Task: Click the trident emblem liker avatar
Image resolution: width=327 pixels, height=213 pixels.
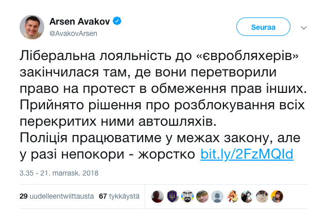Action: coord(173,196)
